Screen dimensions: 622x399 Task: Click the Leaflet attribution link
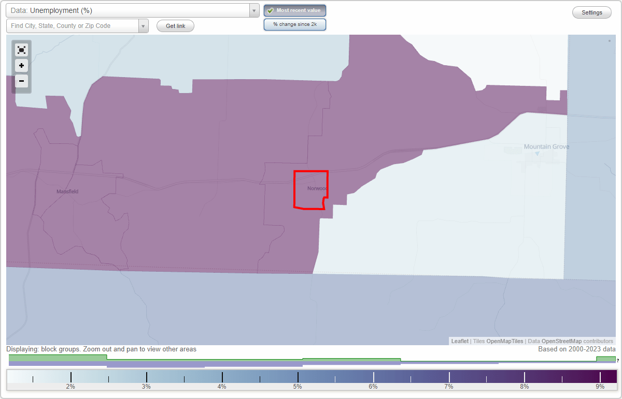click(460, 341)
